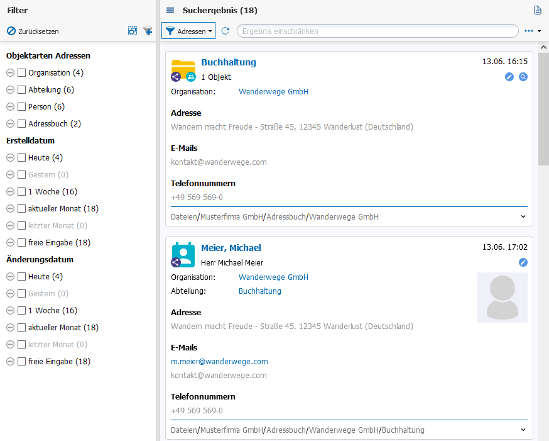Click the refresh icon next to Adressen
This screenshot has width=549, height=441.
226,31
